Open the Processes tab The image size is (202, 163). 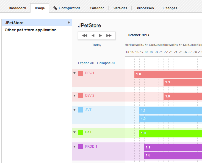[x=145, y=8]
